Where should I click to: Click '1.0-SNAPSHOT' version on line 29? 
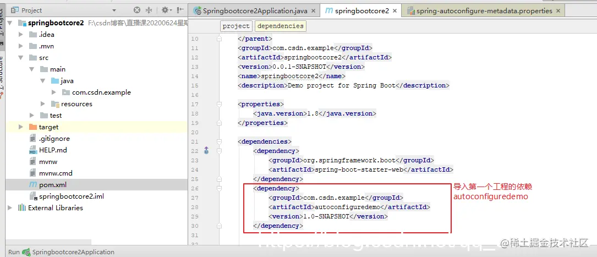point(326,216)
